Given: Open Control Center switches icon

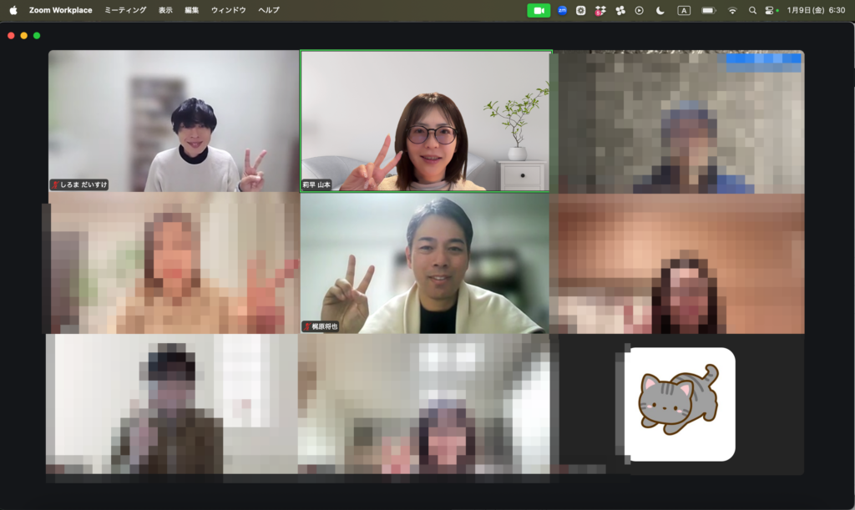Looking at the screenshot, I should [x=771, y=10].
